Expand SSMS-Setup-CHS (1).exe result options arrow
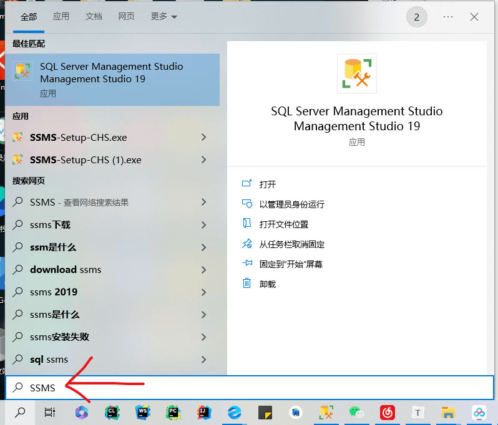Image resolution: width=498 pixels, height=425 pixels. coord(203,160)
